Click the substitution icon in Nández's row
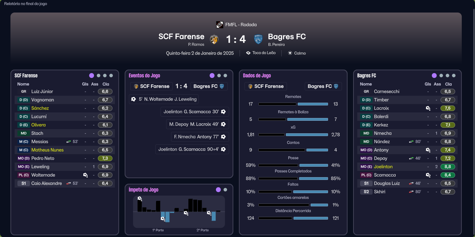The image size is (475, 237). (x=411, y=142)
